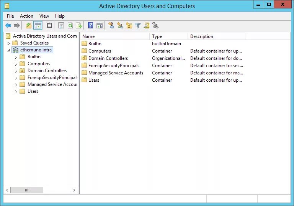Expand ForeignSecurityPrincipals node in tree
The height and width of the screenshot is (206, 294).
point(16,78)
